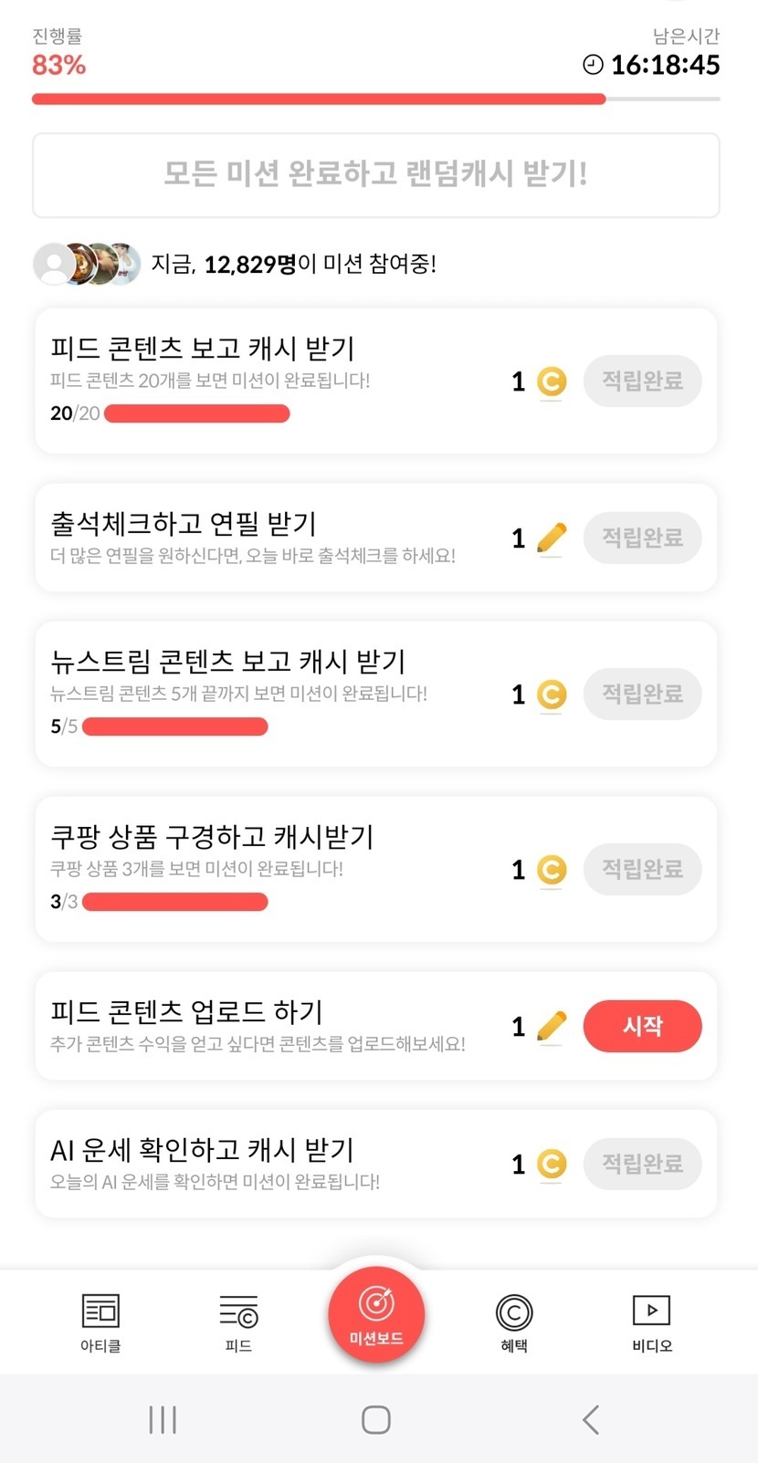This screenshot has height=1463, width=758.
Task: Open the 출석체크하고 연필 받기 mission card
Action: (x=274, y=538)
